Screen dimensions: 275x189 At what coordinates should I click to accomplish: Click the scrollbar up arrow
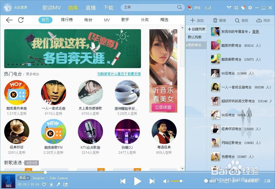[x=182, y=28]
